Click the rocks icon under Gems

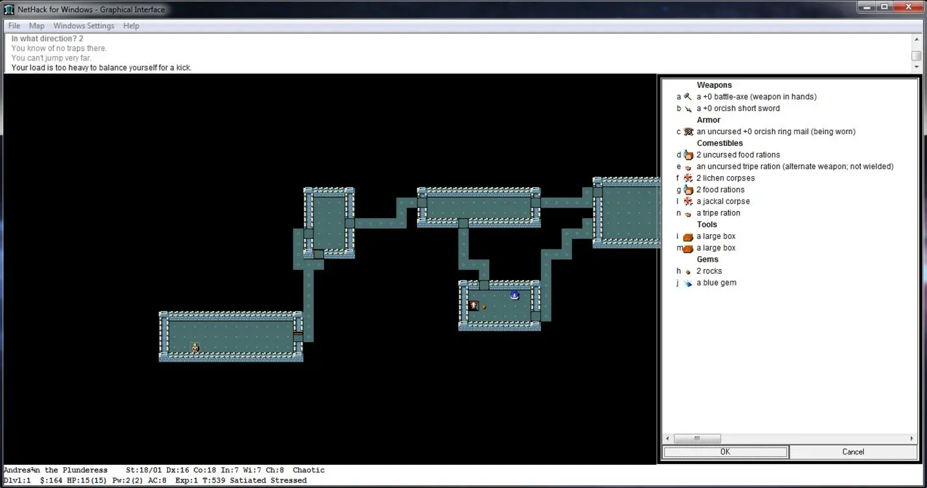click(687, 271)
